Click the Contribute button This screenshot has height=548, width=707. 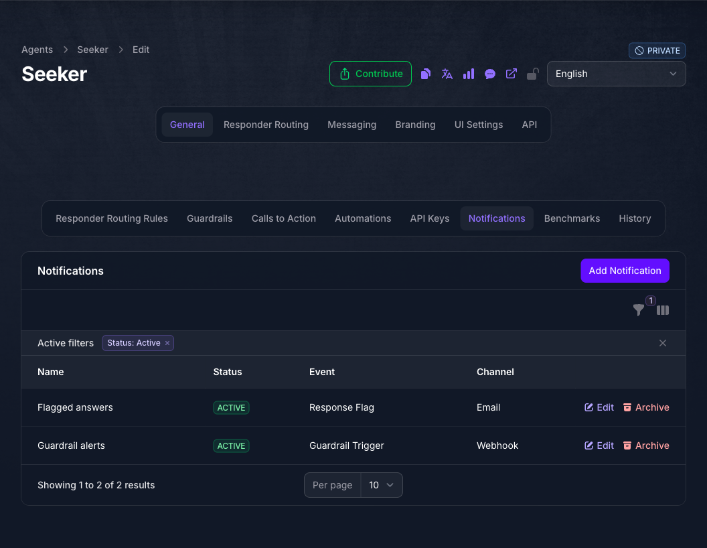(x=370, y=74)
